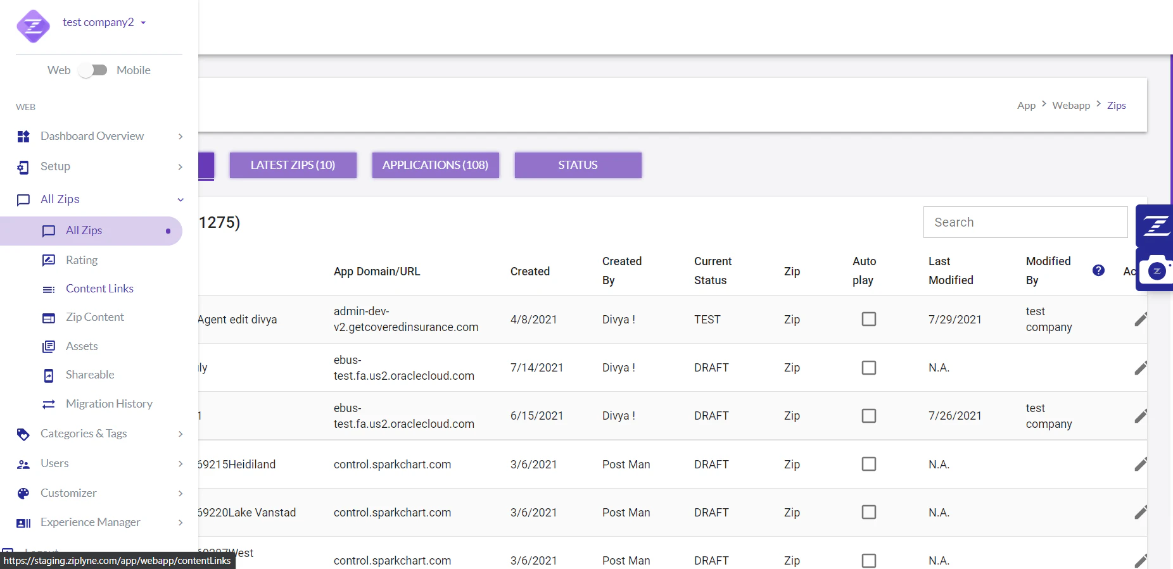The height and width of the screenshot is (569, 1173).
Task: Check Auto play for 69220Lake Vanstad row
Action: pyautogui.click(x=869, y=512)
